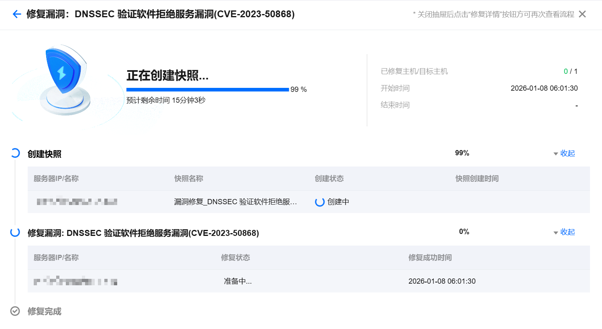Click the 准备中... status text
602x329 pixels.
pyautogui.click(x=238, y=281)
